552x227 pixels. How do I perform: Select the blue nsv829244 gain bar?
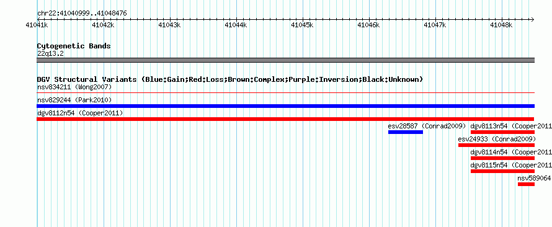point(285,106)
